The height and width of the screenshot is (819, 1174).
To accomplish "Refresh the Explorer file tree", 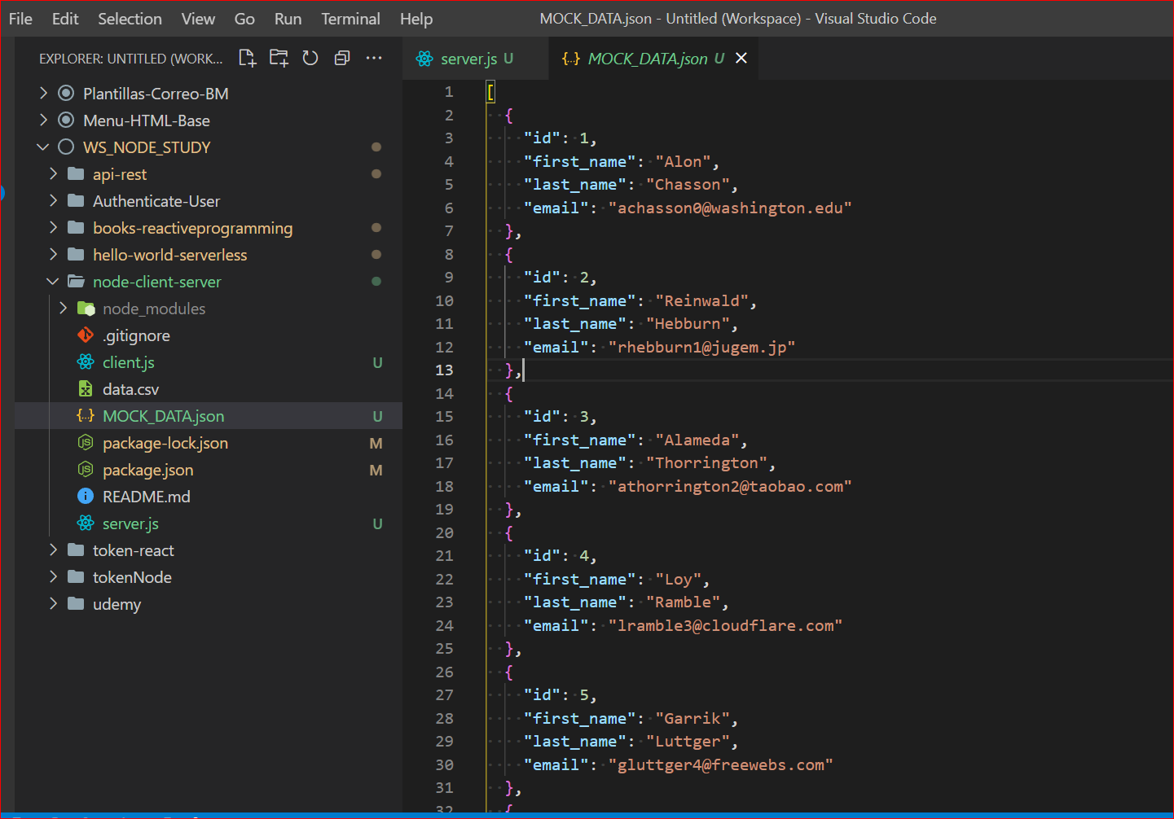I will (x=310, y=58).
